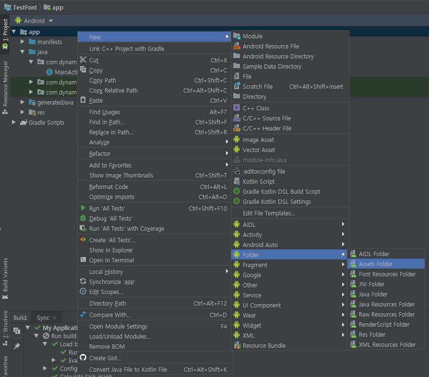The width and height of the screenshot is (429, 377).
Task: Click the Cut scissors icon
Action: click(x=83, y=59)
